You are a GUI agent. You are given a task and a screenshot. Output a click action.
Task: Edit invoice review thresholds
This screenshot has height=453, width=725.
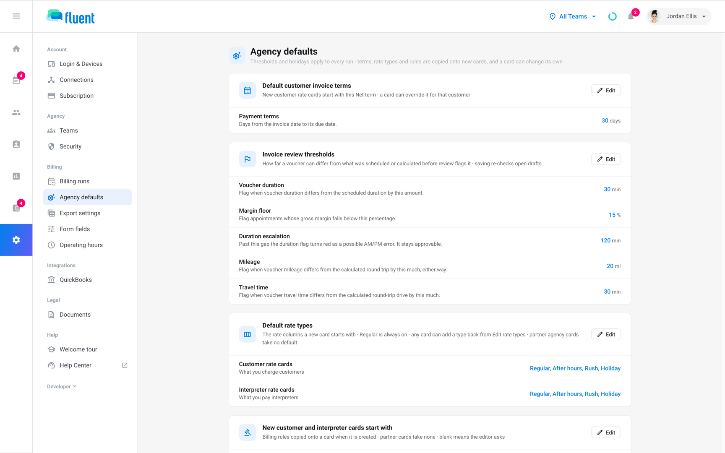(606, 159)
